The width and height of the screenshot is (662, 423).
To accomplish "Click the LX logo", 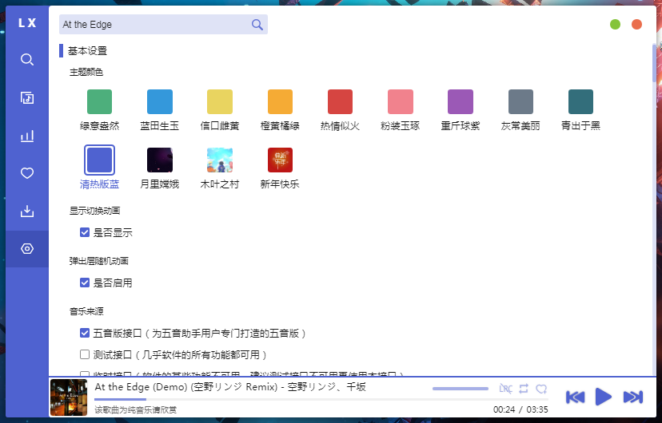I will pos(27,23).
